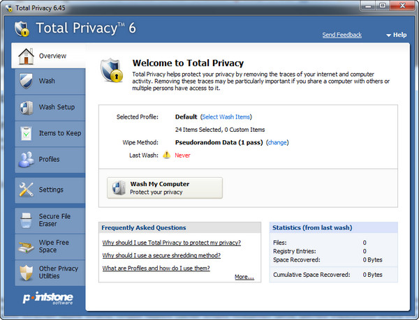Viewport: 419px width, 320px height.
Task: Expand the Help dropdown menu
Action: (395, 35)
